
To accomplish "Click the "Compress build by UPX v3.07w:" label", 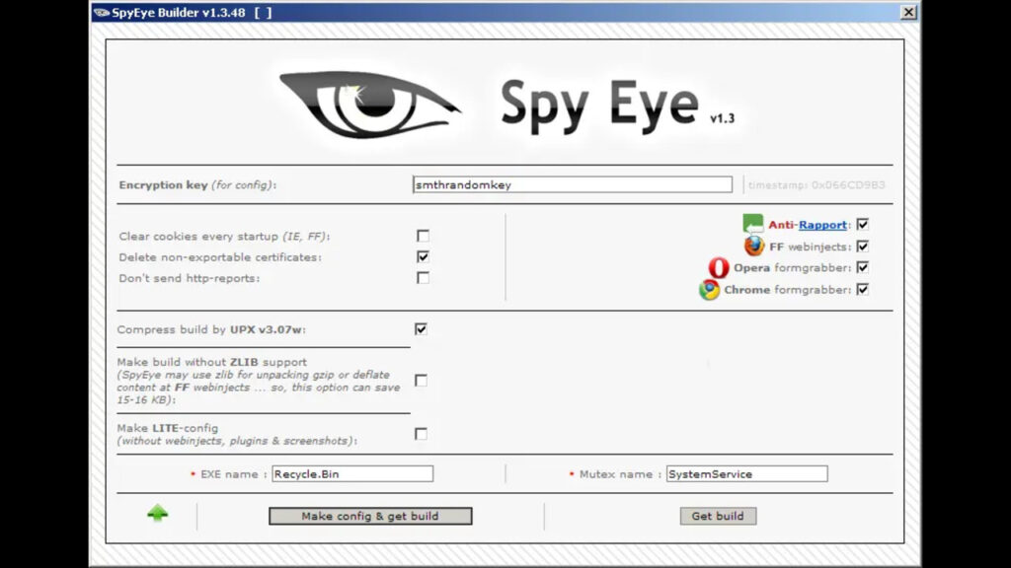I will 211,329.
